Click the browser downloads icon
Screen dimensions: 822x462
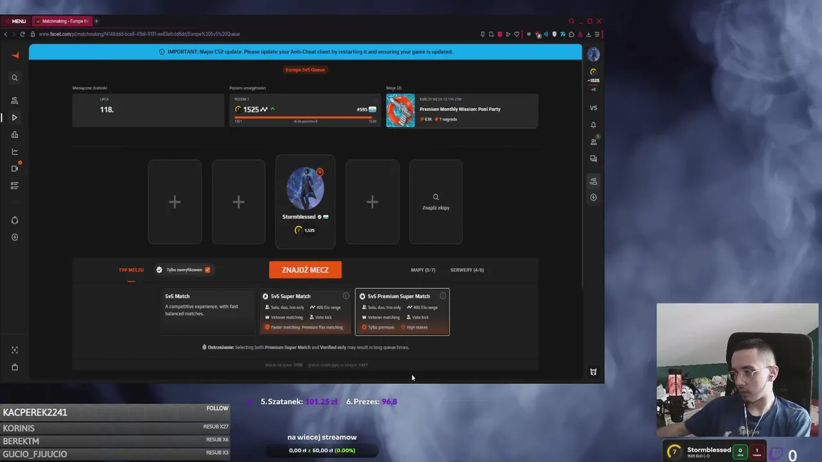tap(588, 34)
